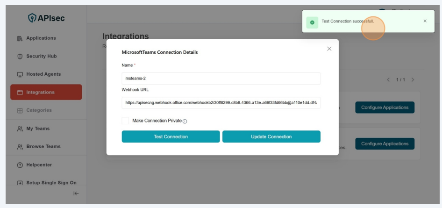Viewport: 442px width, 208px height.
Task: Click the Setup Single Sign On icon
Action: tap(20, 183)
